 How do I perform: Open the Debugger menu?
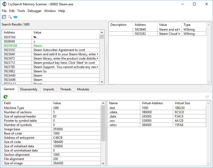35,11
